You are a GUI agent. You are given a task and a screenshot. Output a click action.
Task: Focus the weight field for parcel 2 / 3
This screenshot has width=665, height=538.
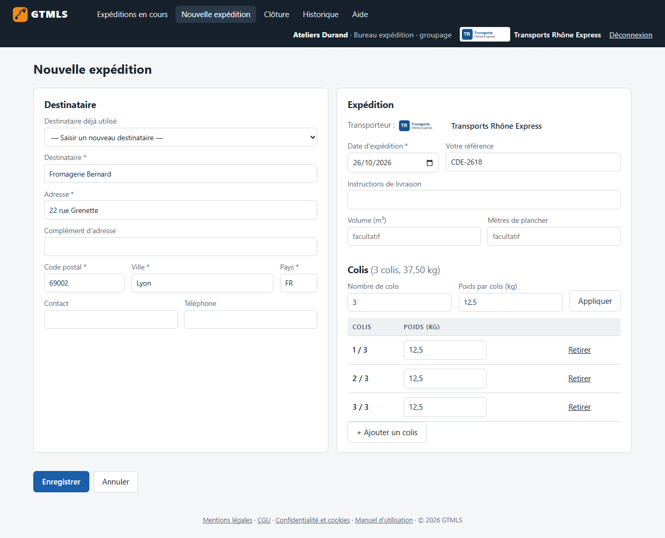pos(445,379)
